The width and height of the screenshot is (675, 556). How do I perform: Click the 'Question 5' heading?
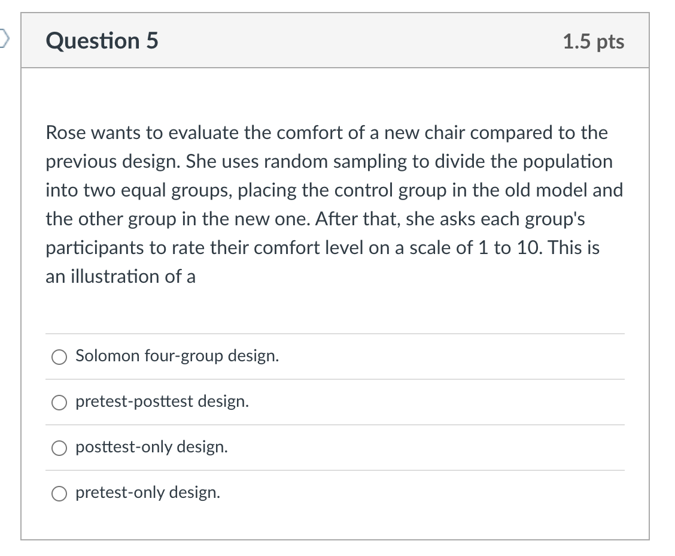pyautogui.click(x=102, y=41)
